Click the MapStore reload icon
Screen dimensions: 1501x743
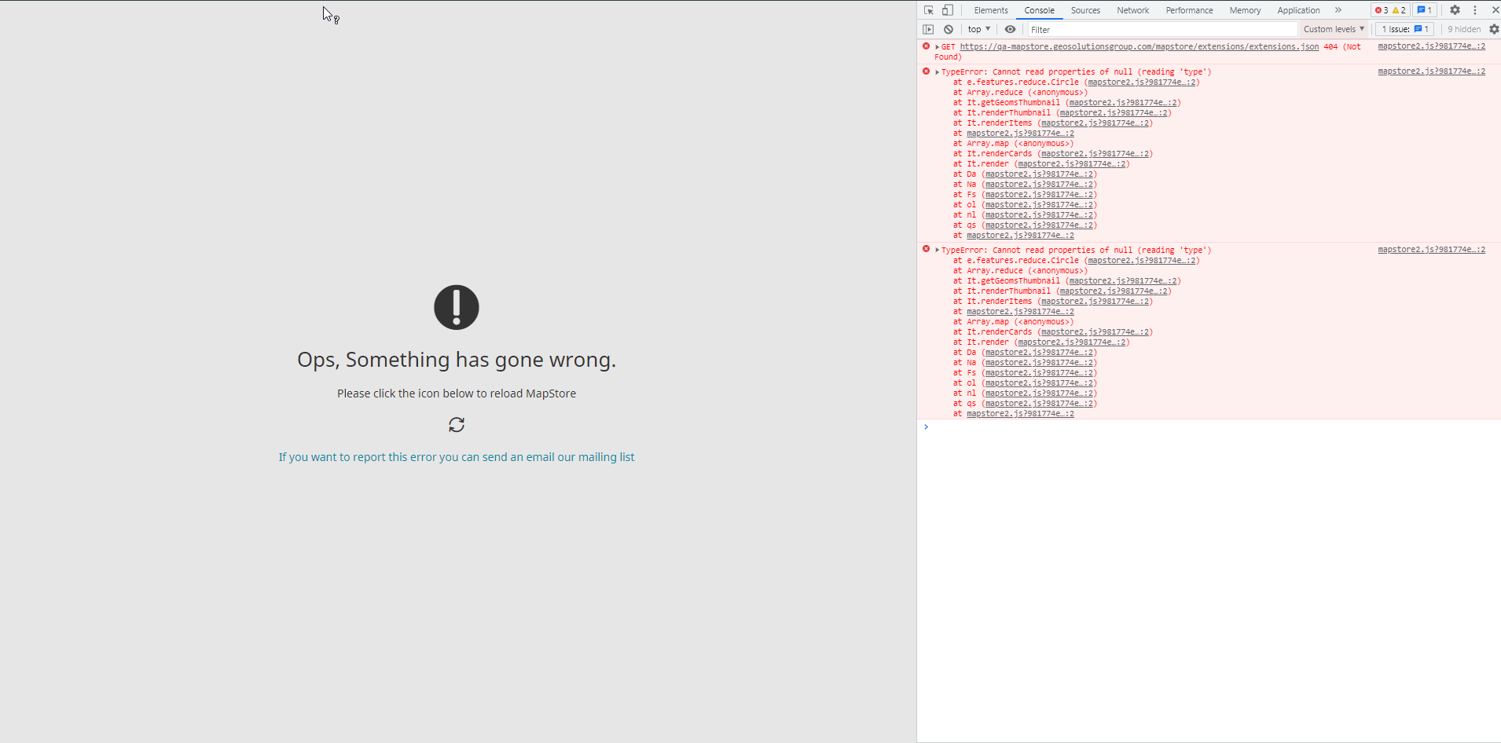(457, 425)
